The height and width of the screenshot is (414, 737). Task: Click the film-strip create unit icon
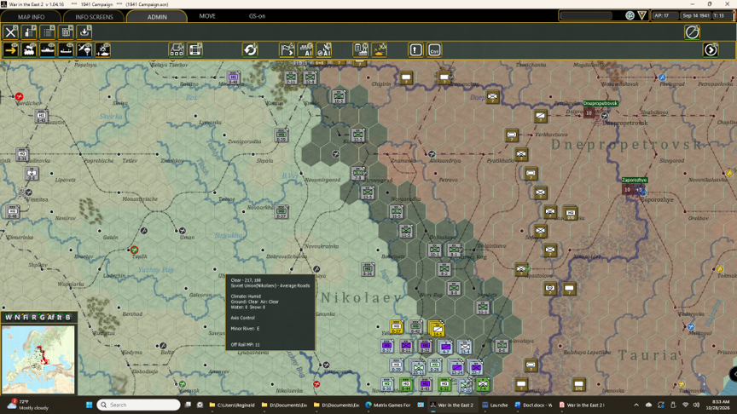[195, 49]
